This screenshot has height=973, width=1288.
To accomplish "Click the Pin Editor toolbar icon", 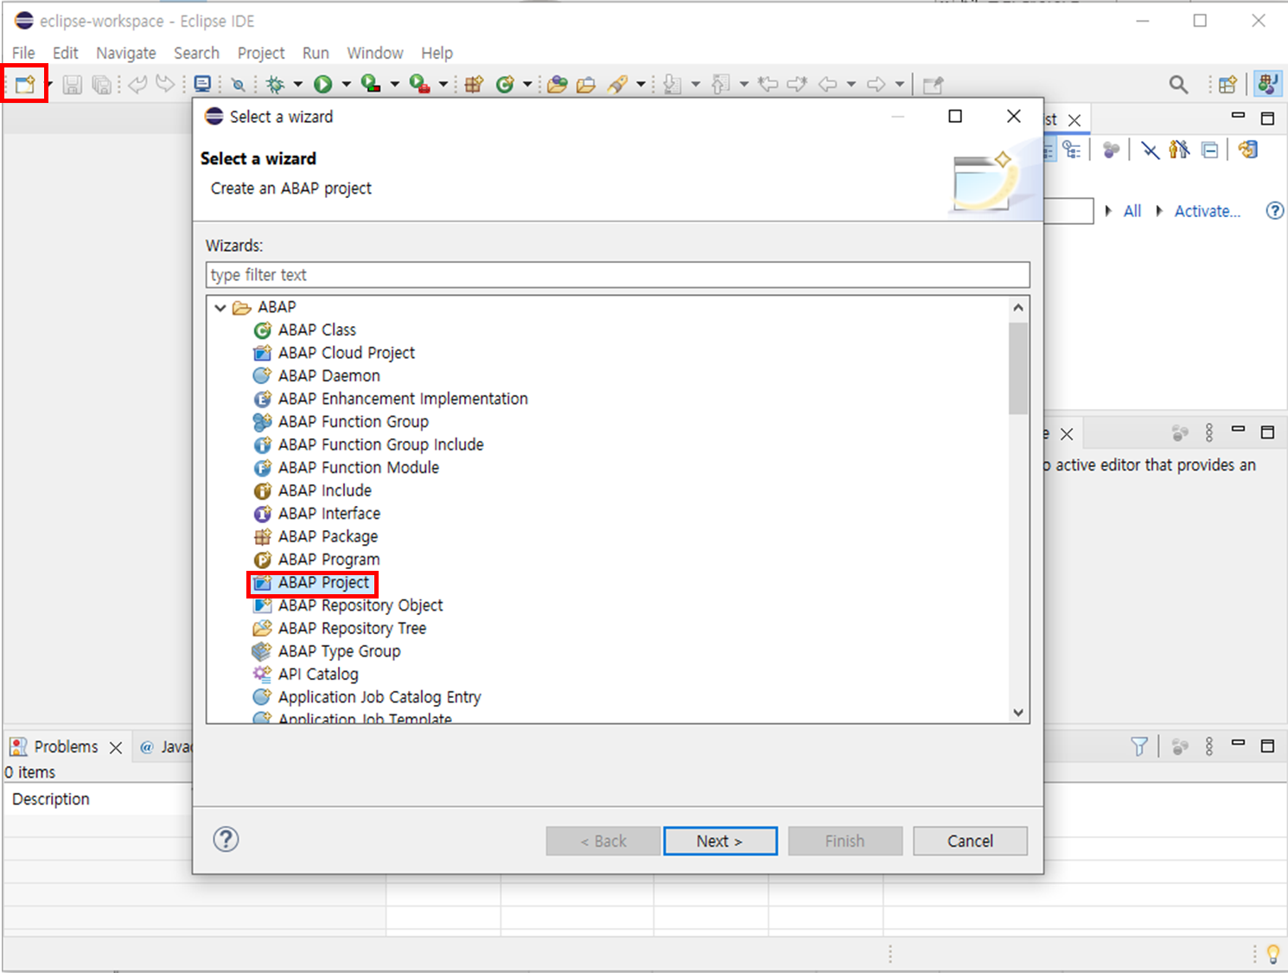I will 933,84.
